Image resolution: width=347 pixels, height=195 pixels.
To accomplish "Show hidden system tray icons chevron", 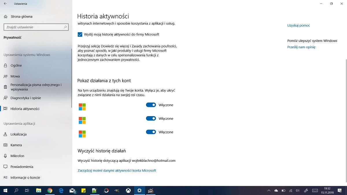I will pyautogui.click(x=269, y=191).
